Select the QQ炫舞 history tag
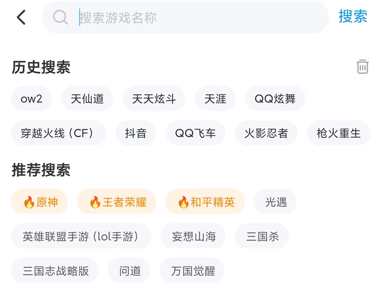382x287 pixels. [275, 99]
